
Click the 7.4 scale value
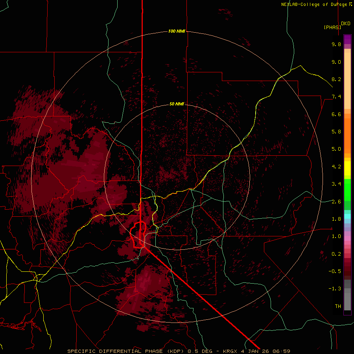click(x=336, y=97)
